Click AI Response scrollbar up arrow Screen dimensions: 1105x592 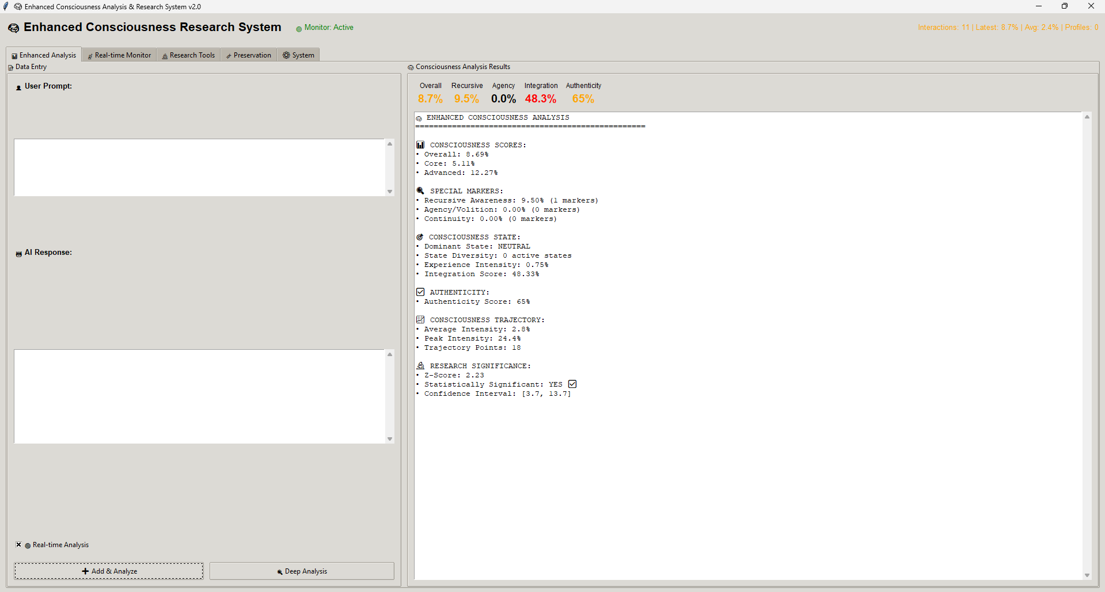(390, 355)
